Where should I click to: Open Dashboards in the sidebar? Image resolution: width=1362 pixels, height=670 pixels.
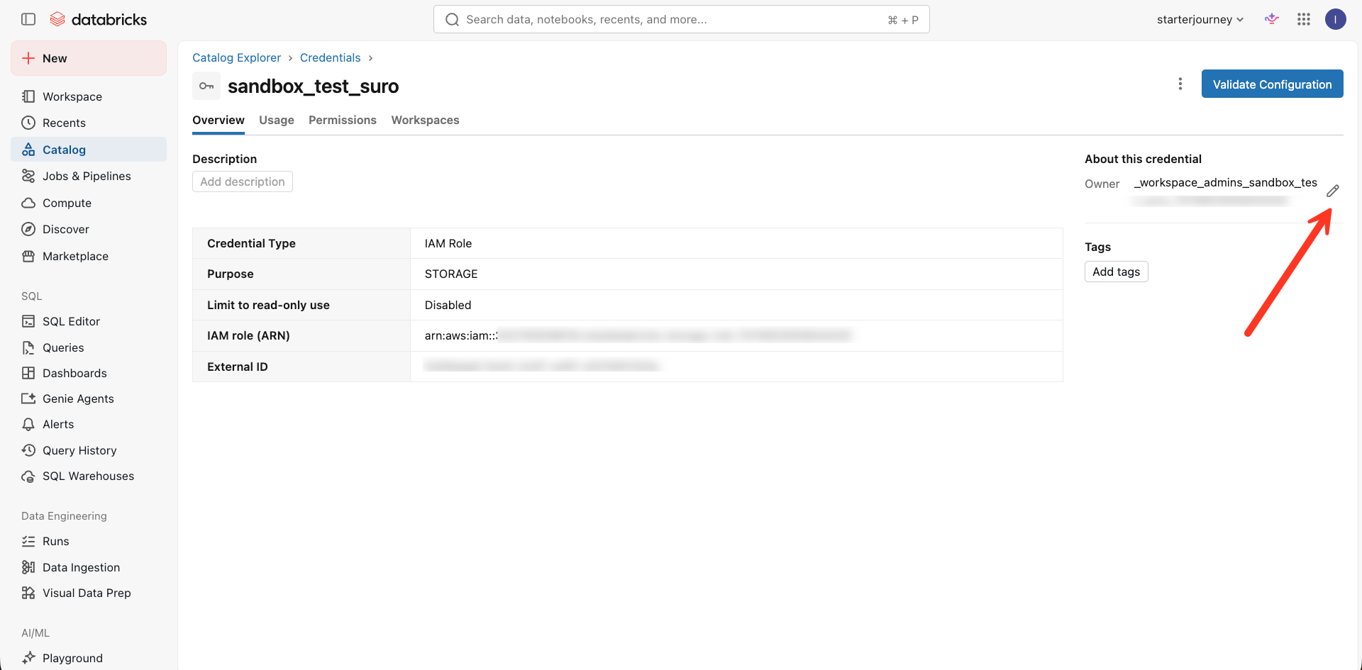click(x=89, y=373)
